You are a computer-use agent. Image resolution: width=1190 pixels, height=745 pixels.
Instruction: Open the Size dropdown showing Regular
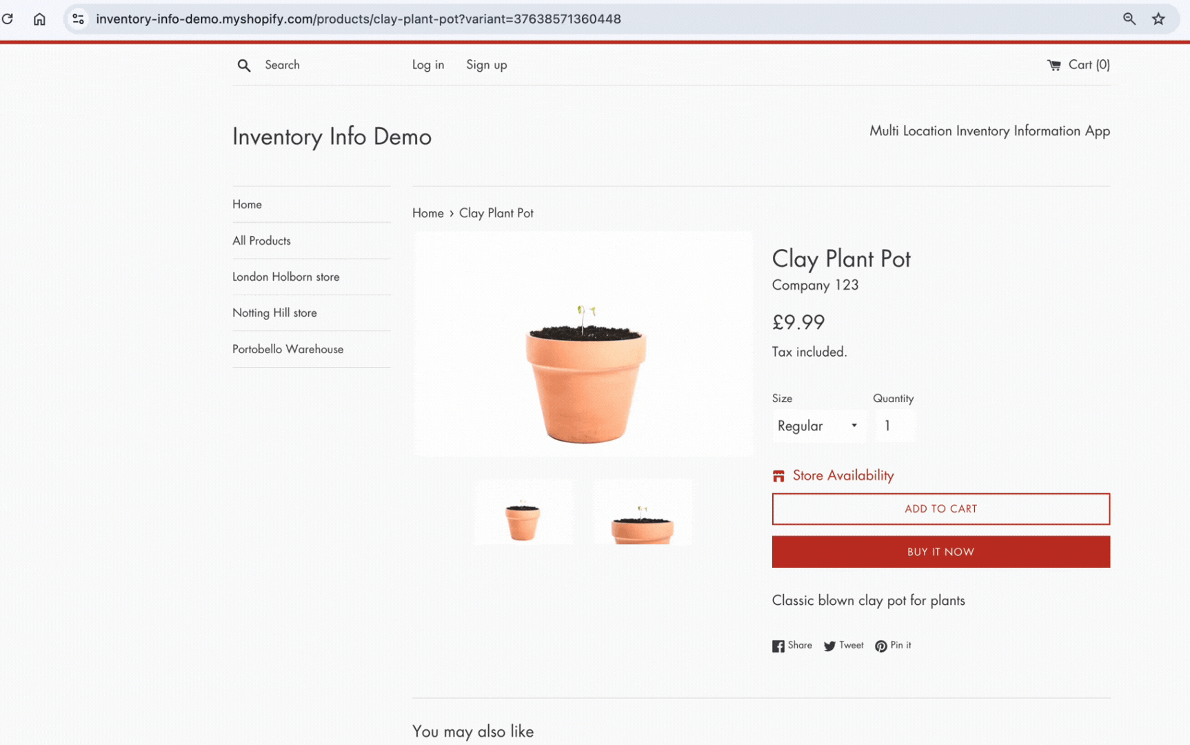818,426
